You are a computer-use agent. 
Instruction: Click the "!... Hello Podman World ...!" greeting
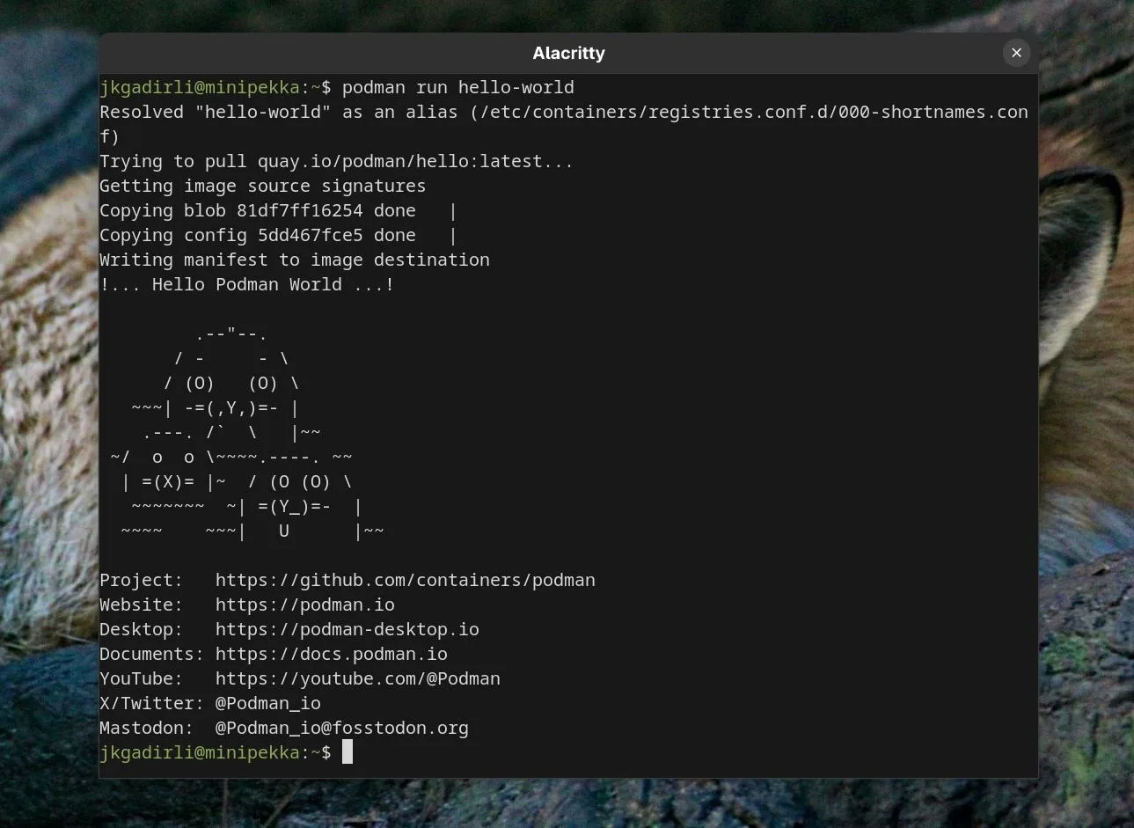247,284
